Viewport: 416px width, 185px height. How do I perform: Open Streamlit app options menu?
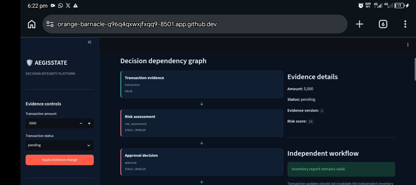(x=408, y=45)
